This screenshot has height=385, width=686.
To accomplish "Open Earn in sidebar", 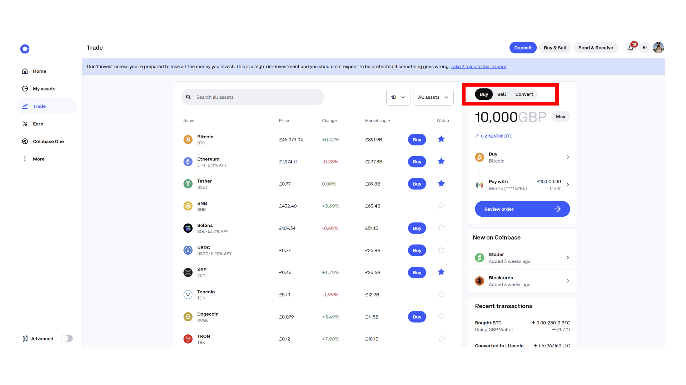I will point(47,124).
